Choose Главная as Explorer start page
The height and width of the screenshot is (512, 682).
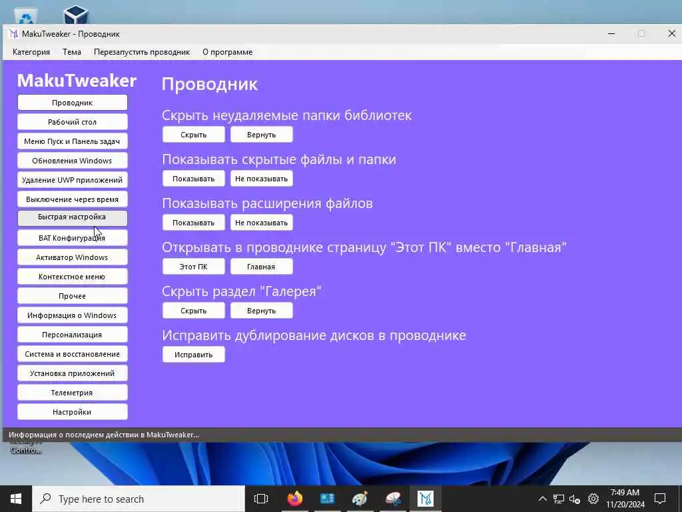click(x=261, y=267)
